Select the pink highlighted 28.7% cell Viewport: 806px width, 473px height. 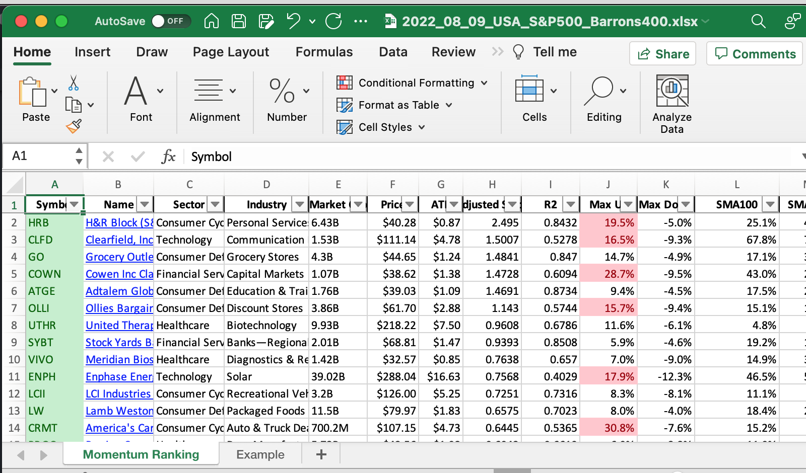[x=609, y=274]
